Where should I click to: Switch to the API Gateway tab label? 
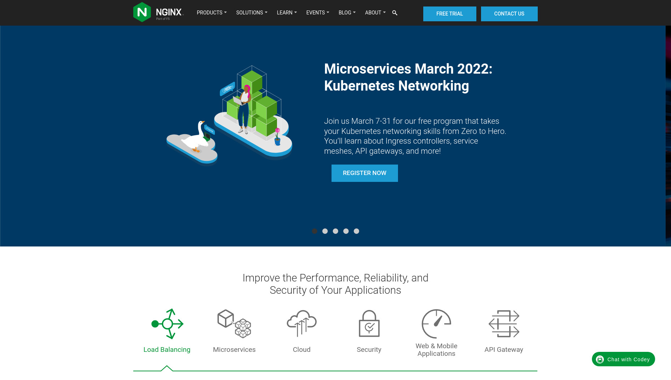(504, 349)
